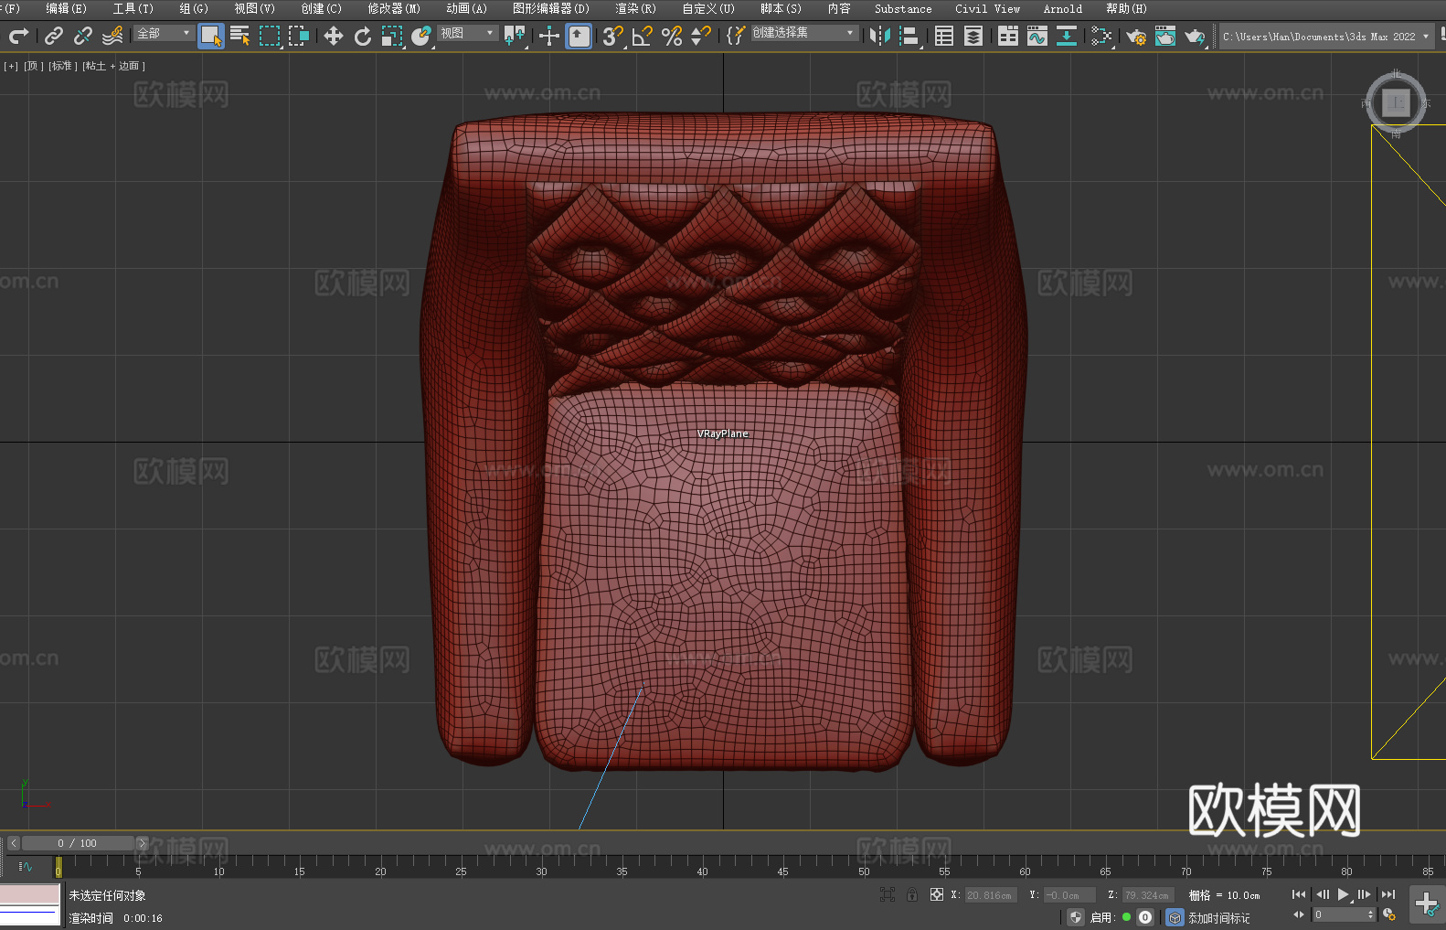This screenshot has height=930, width=1446.
Task: Open the Arnold menu
Action: 1063,8
